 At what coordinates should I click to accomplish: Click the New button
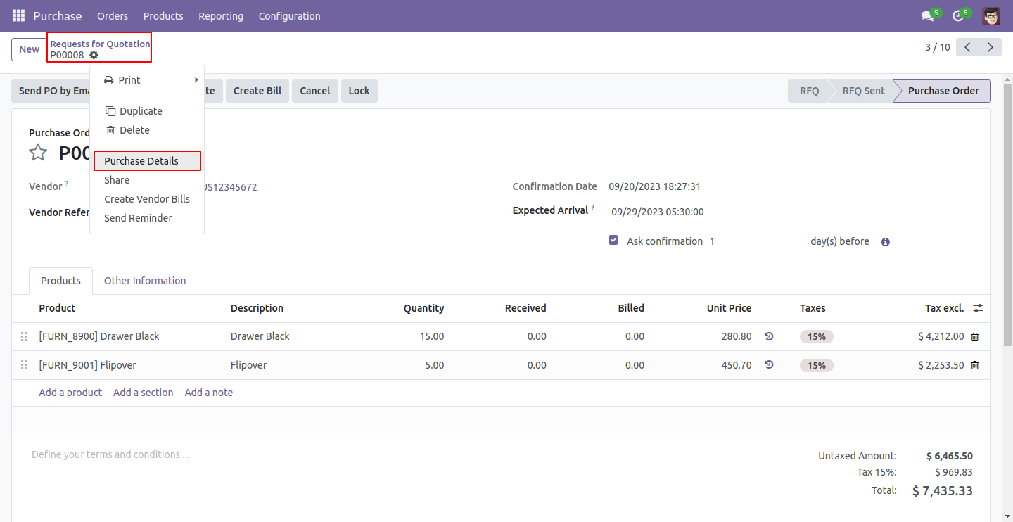pyautogui.click(x=29, y=49)
